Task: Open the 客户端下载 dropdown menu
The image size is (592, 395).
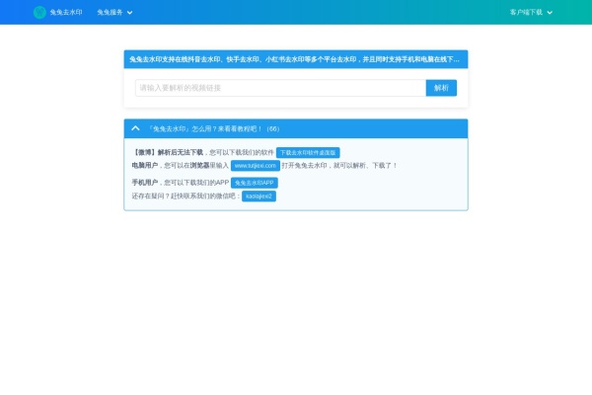Action: 526,13
